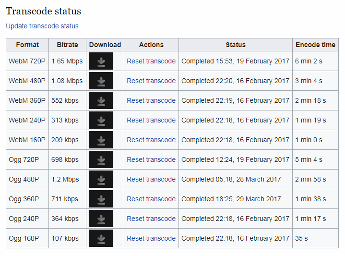Download the Ogg 360P version
The height and width of the screenshot is (256, 345).
[x=101, y=199]
